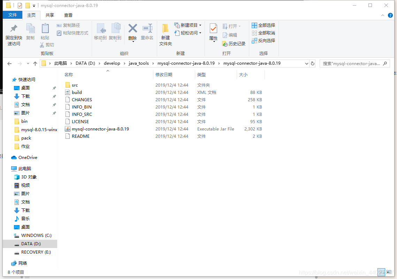Viewport: 397px width, 279px height.
Task: Sort by Date modified (修改日期) header
Action: click(164, 75)
